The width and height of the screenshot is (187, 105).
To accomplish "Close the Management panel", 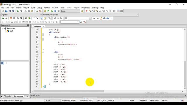I will (x=28, y=25).
